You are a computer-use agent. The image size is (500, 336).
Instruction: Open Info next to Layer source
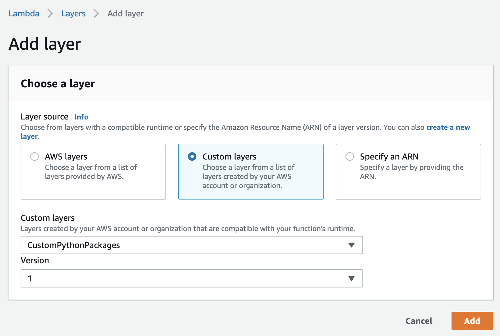(81, 117)
